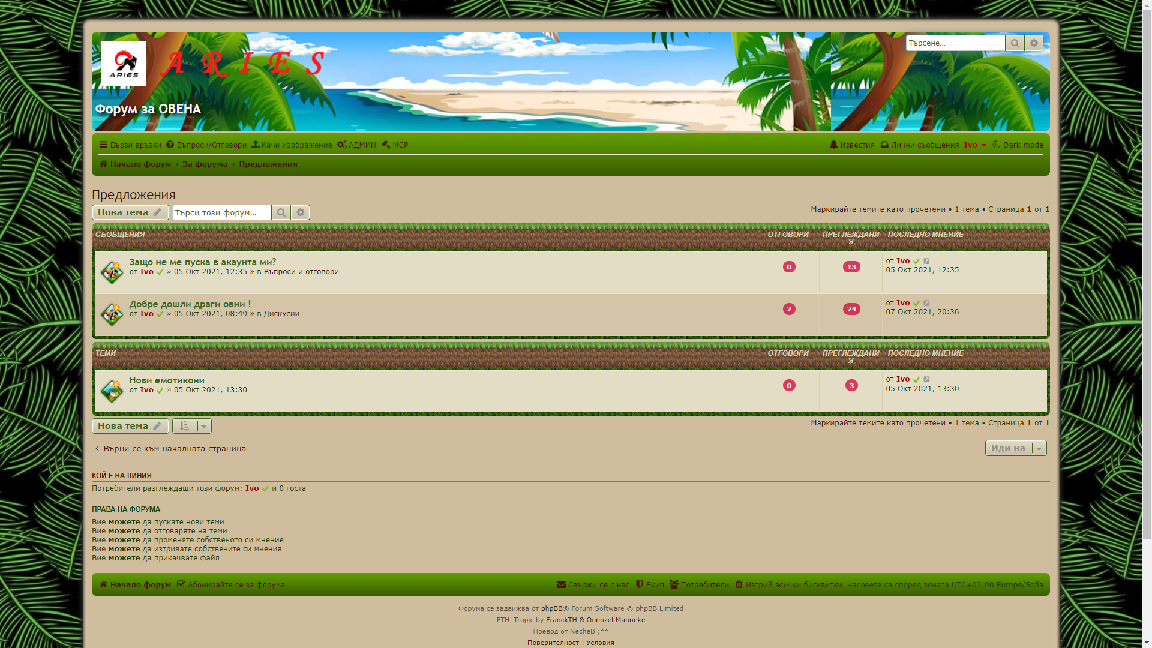The width and height of the screenshot is (1152, 648).
Task: Open Бързи връзки quick links menu
Action: tap(130, 145)
